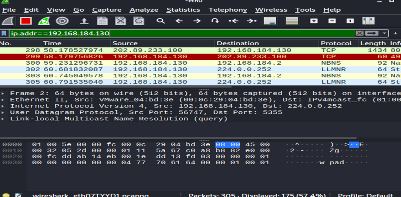Toggle packet colorization rules icon

coord(292,21)
